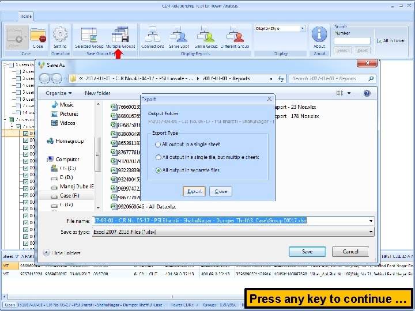The image size is (415, 311).
Task: Click the Number search input field
Action: pos(352,40)
